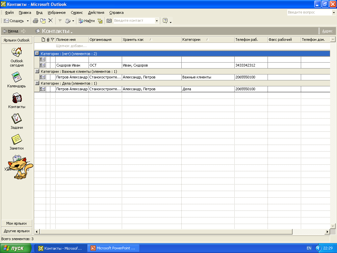Click the empty contact's card icon
Viewport: 337px width, 253px height.
[42, 59]
